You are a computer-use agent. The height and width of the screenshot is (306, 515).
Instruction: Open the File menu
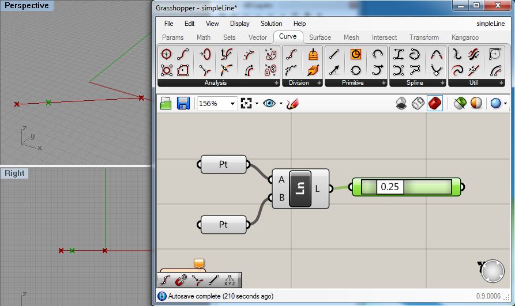168,24
